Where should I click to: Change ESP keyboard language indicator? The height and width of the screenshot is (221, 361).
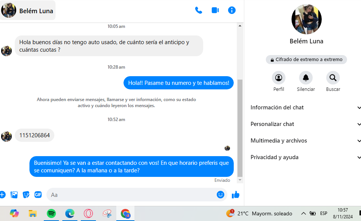pyautogui.click(x=324, y=213)
